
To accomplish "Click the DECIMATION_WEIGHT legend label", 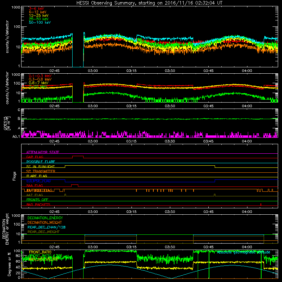I will [x=45, y=222].
